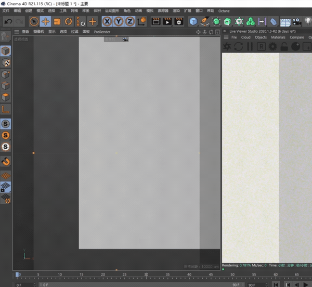Select the spline Pen tool
The image size is (312, 287).
[x=205, y=21]
